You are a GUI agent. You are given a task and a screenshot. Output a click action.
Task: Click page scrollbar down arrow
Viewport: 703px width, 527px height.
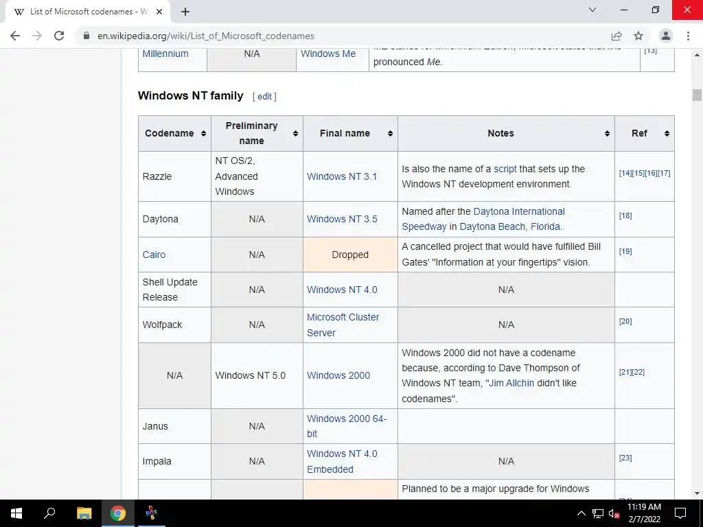[x=697, y=493]
